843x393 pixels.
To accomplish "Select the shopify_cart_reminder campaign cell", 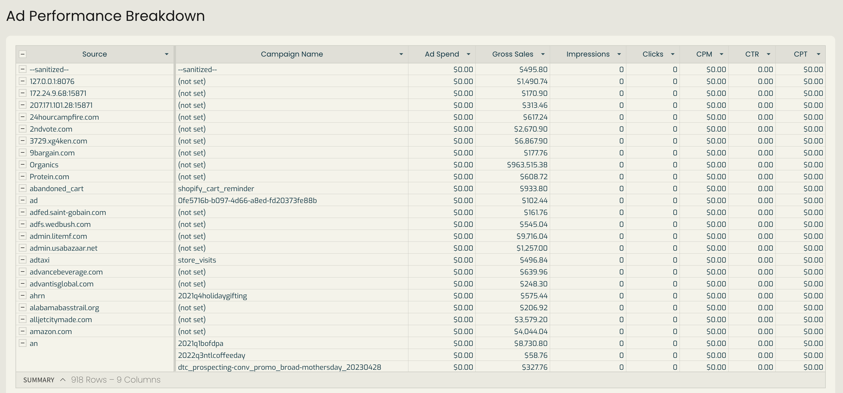I will (x=292, y=188).
